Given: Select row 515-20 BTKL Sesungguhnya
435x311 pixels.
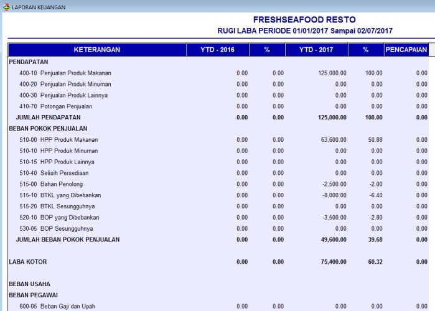Looking at the screenshot, I should pos(218,207).
